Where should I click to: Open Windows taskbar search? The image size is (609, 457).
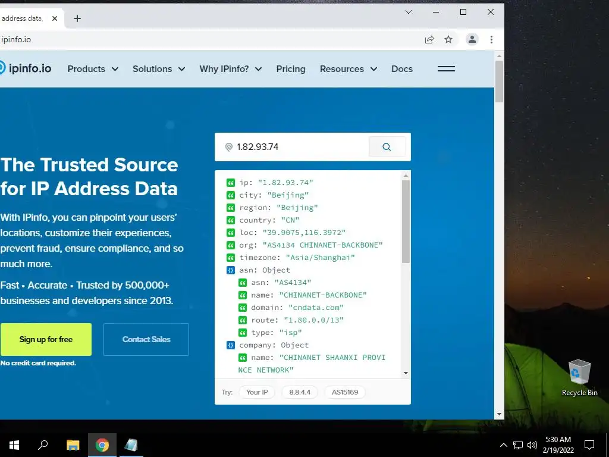coord(43,445)
